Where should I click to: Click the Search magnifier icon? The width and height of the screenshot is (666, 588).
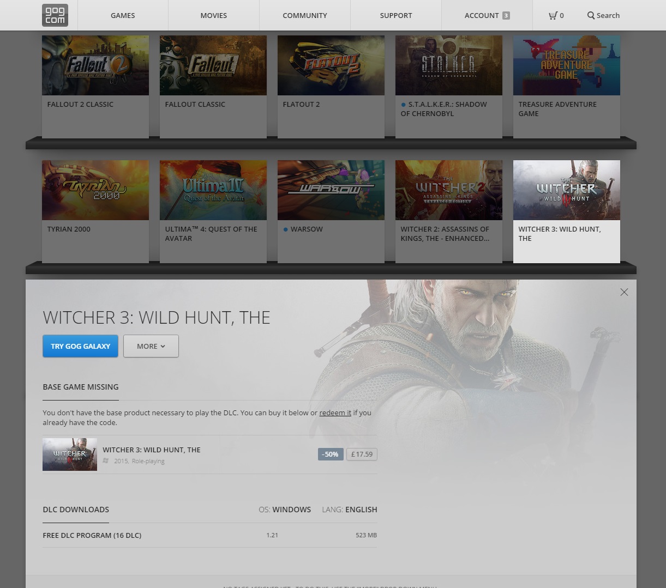pyautogui.click(x=591, y=15)
